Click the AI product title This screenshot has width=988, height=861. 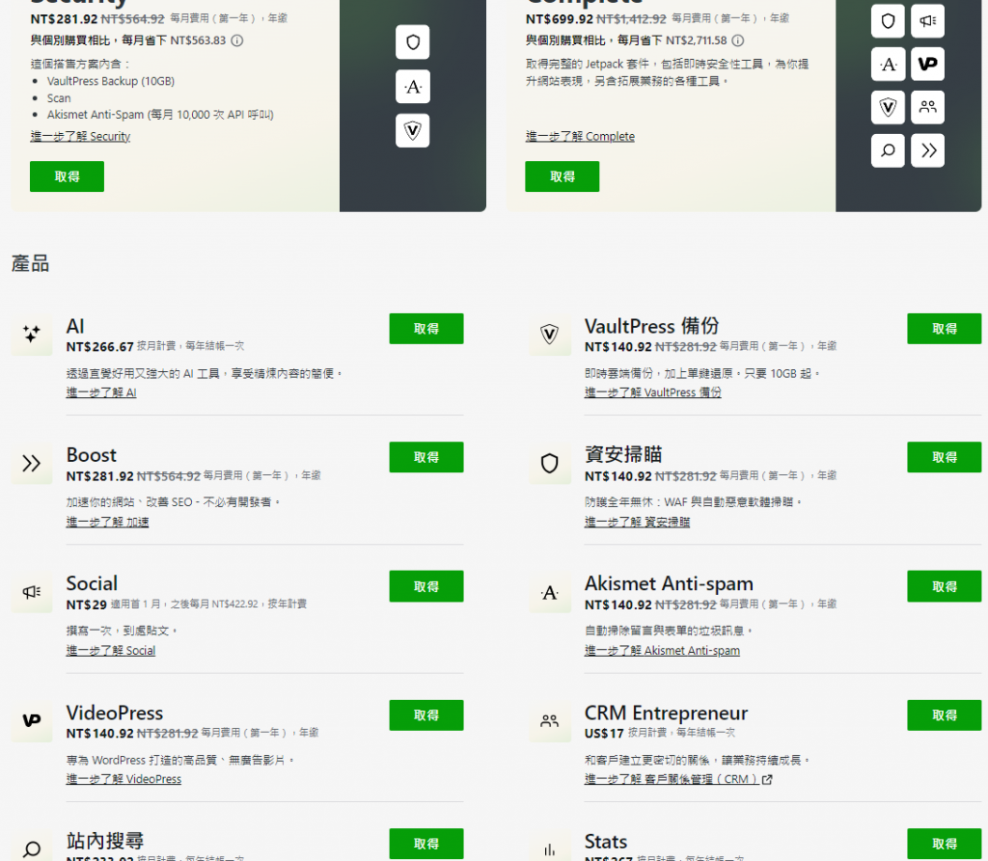pyautogui.click(x=75, y=326)
